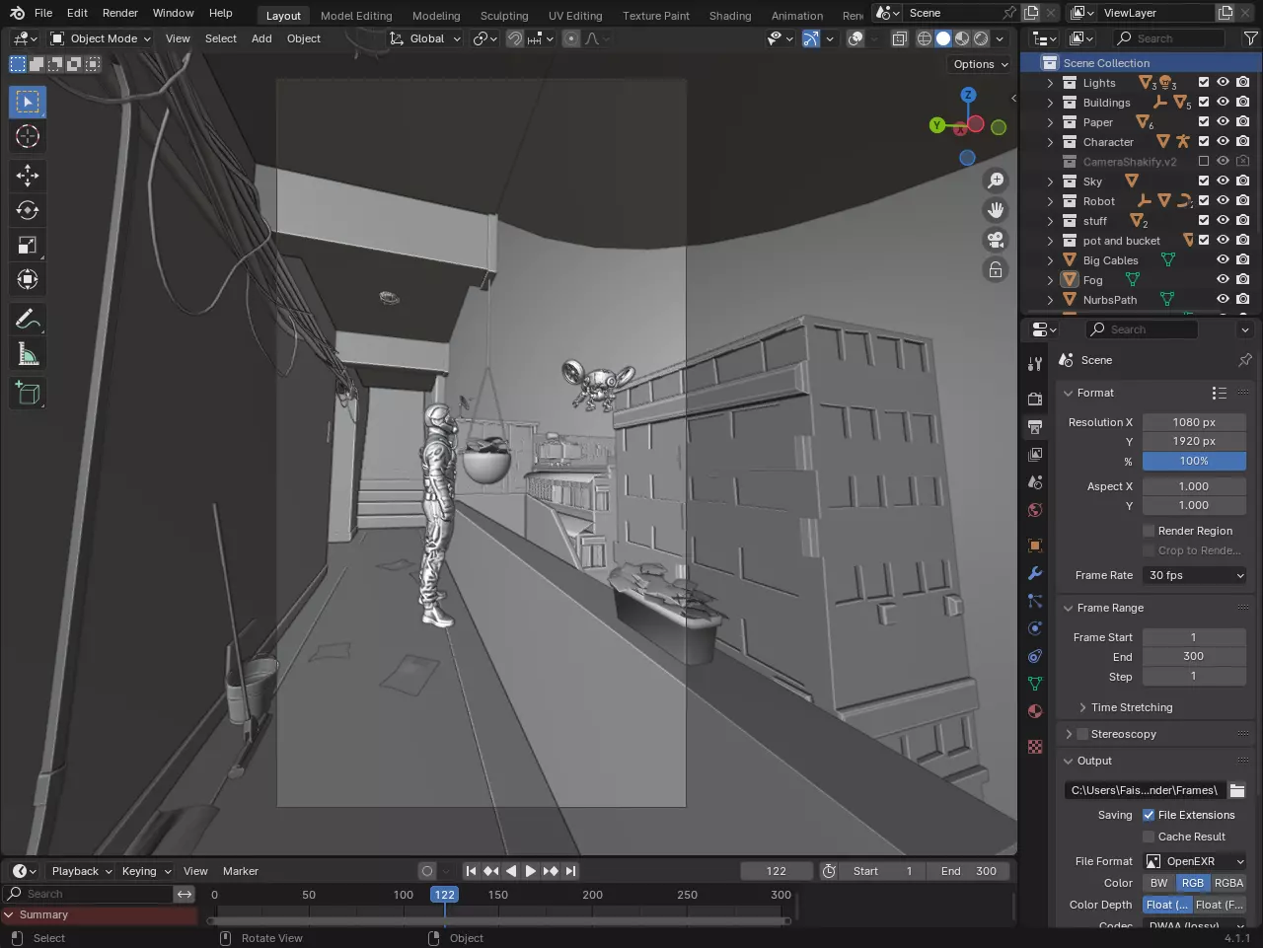Click the pan hand gizmo

pos(996,210)
